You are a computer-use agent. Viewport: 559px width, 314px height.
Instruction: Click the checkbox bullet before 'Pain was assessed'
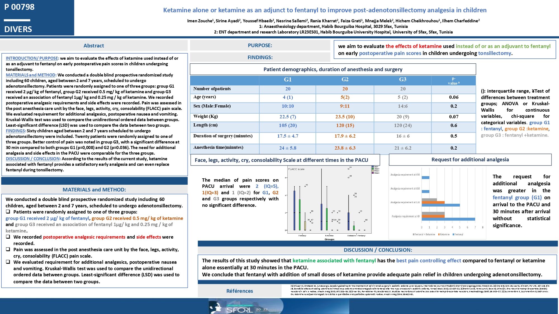point(8,249)
